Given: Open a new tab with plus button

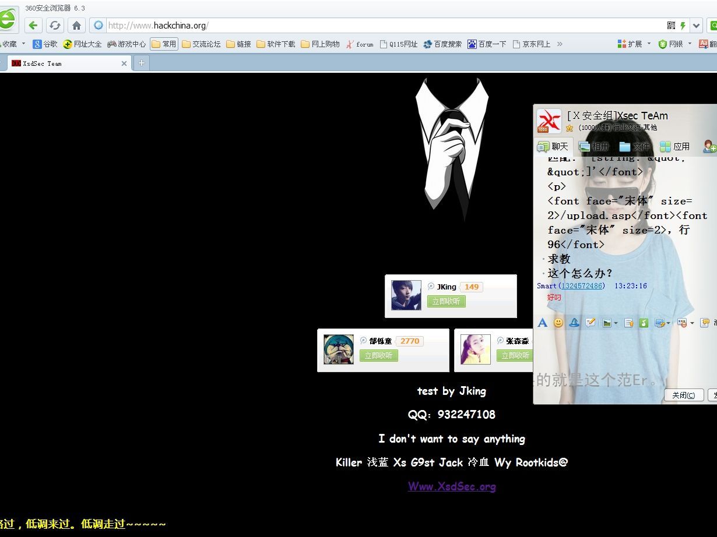Looking at the screenshot, I should 141,63.
